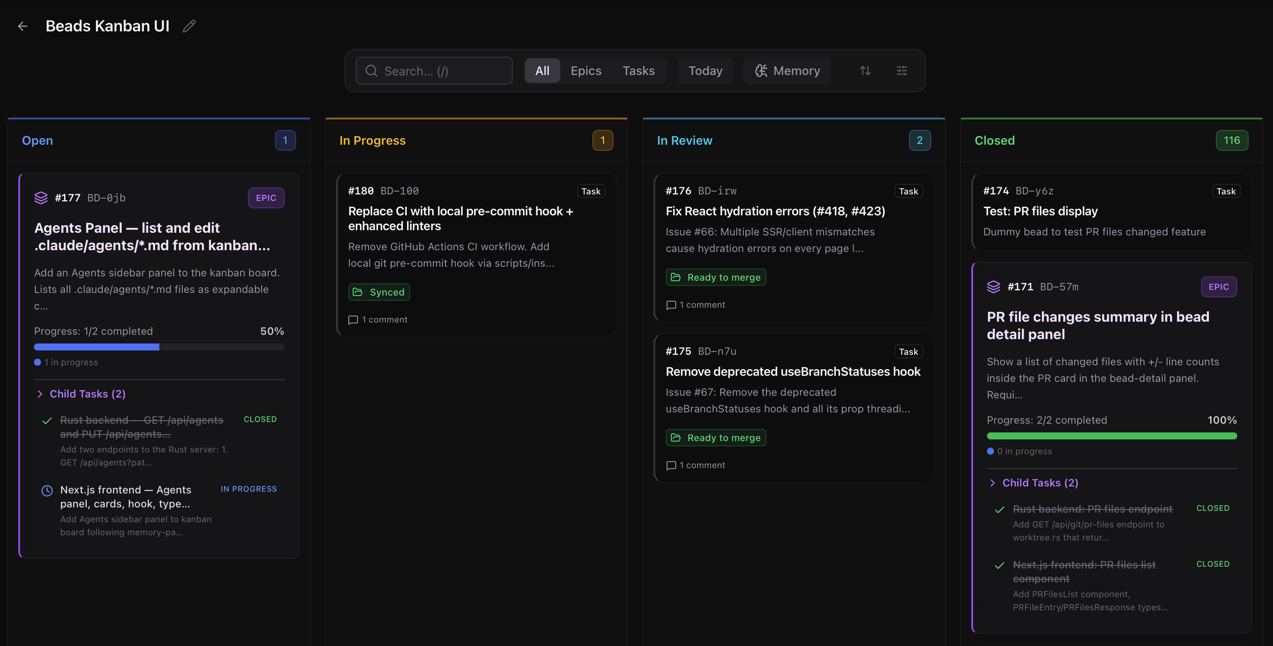
Task: Switch to the Tasks filter tab
Action: pyautogui.click(x=639, y=71)
